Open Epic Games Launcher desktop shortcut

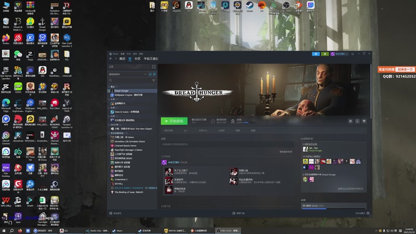coord(6,73)
